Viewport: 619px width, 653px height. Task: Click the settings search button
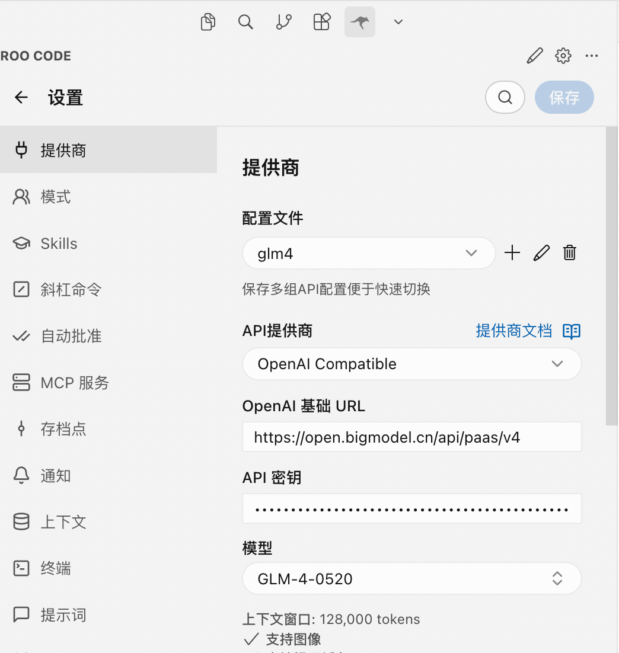click(x=505, y=97)
